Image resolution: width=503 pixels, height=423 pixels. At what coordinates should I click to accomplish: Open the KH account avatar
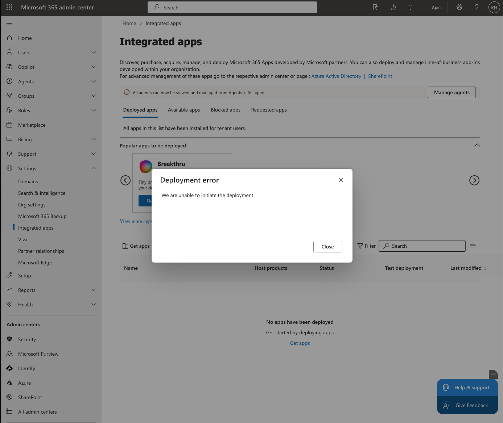[494, 7]
